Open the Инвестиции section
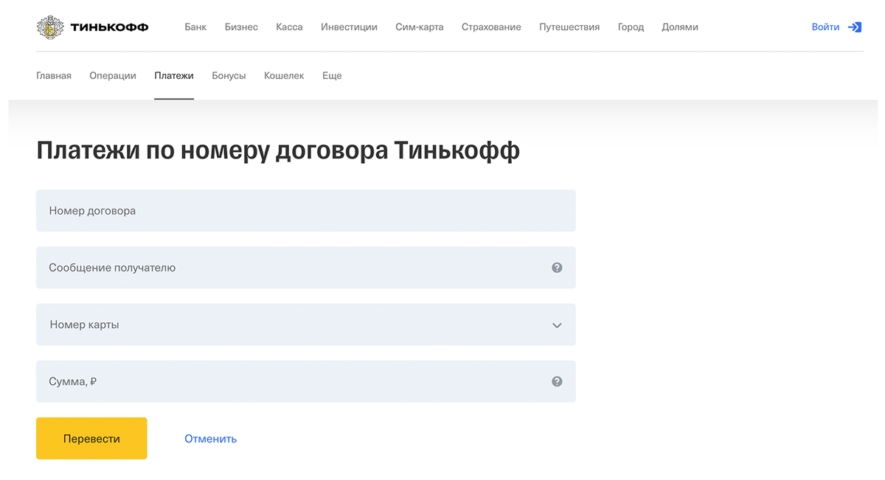 (349, 27)
